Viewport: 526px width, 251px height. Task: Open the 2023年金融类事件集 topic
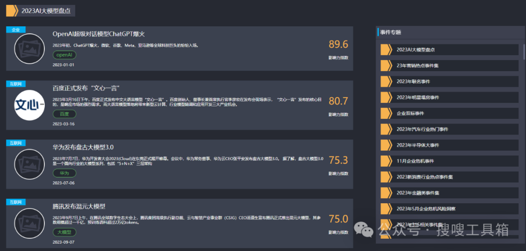point(450,193)
